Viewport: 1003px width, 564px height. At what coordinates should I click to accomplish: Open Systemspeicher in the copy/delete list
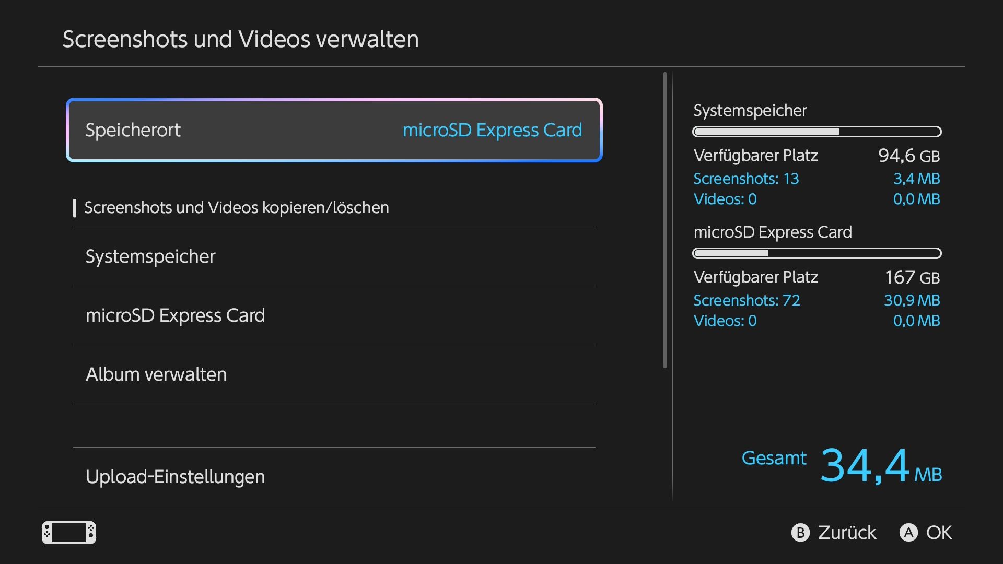pos(334,256)
